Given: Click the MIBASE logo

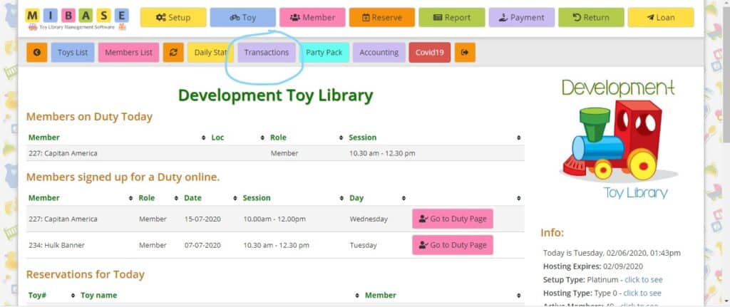Looking at the screenshot, I should [77, 19].
